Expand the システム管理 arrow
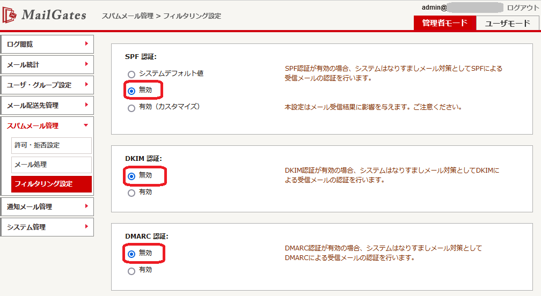541x296 pixels. point(86,226)
